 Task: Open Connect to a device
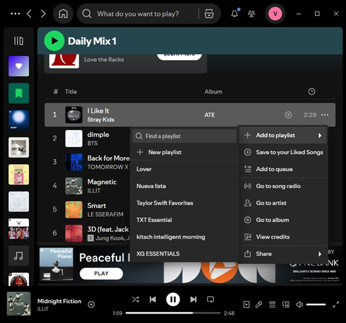click(286, 305)
